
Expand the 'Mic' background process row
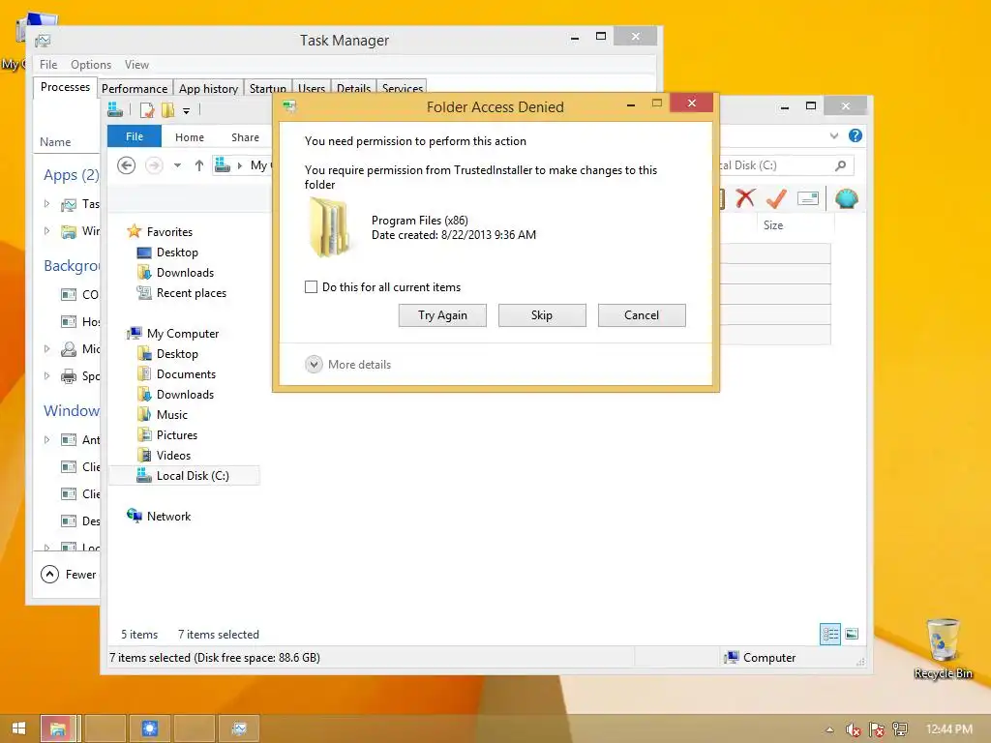point(46,348)
